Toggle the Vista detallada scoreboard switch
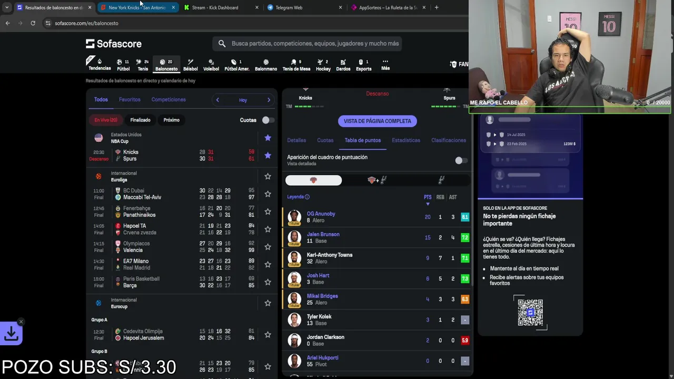The height and width of the screenshot is (379, 674). 460,161
